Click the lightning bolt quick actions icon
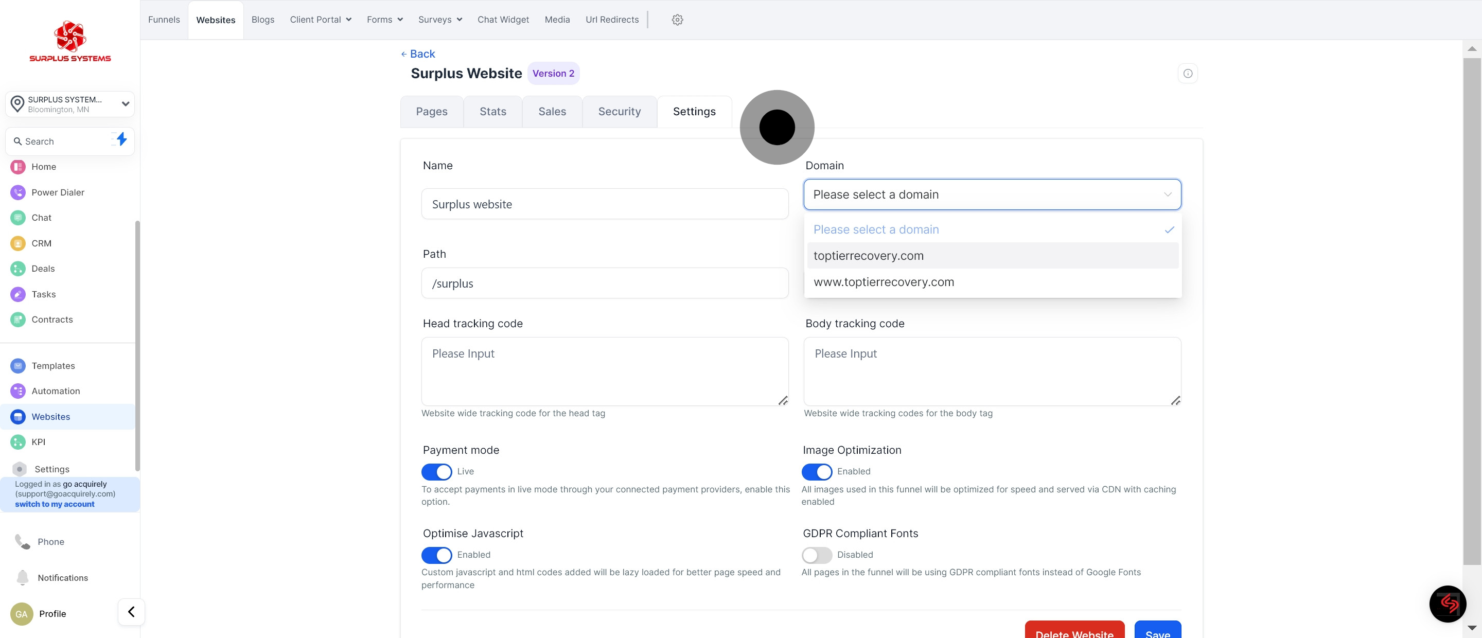Image resolution: width=1482 pixels, height=638 pixels. pos(121,139)
